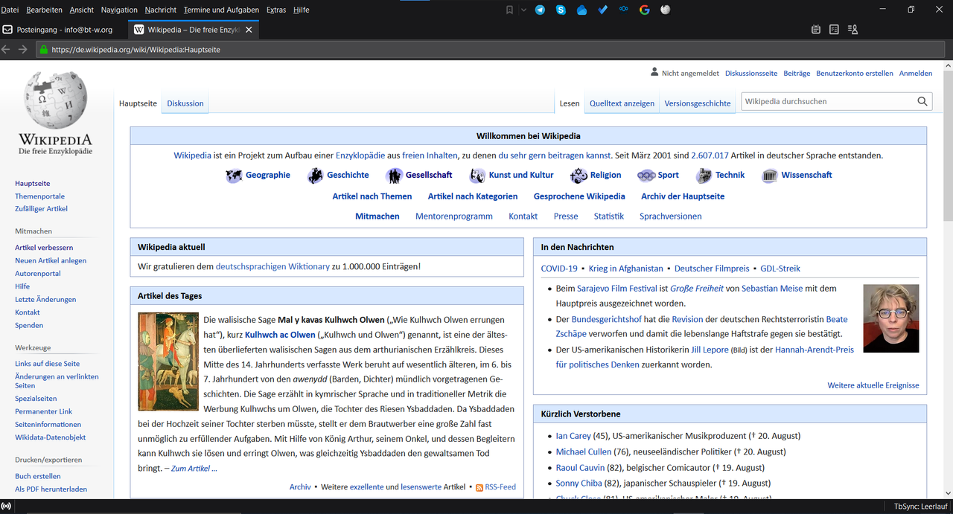This screenshot has width=953, height=514.
Task: Open the Wikipedia globe shortcut icon in toolbar
Action: pos(666,10)
